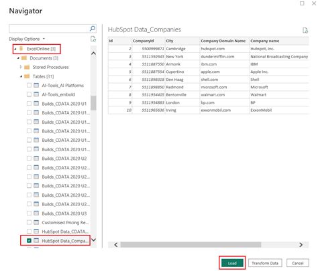The height and width of the screenshot is (271, 318).
Task: Check the HubSpot Data_CDATA... checkbox
Action: point(29,232)
